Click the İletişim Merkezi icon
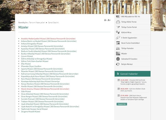 (x=118, y=64)
